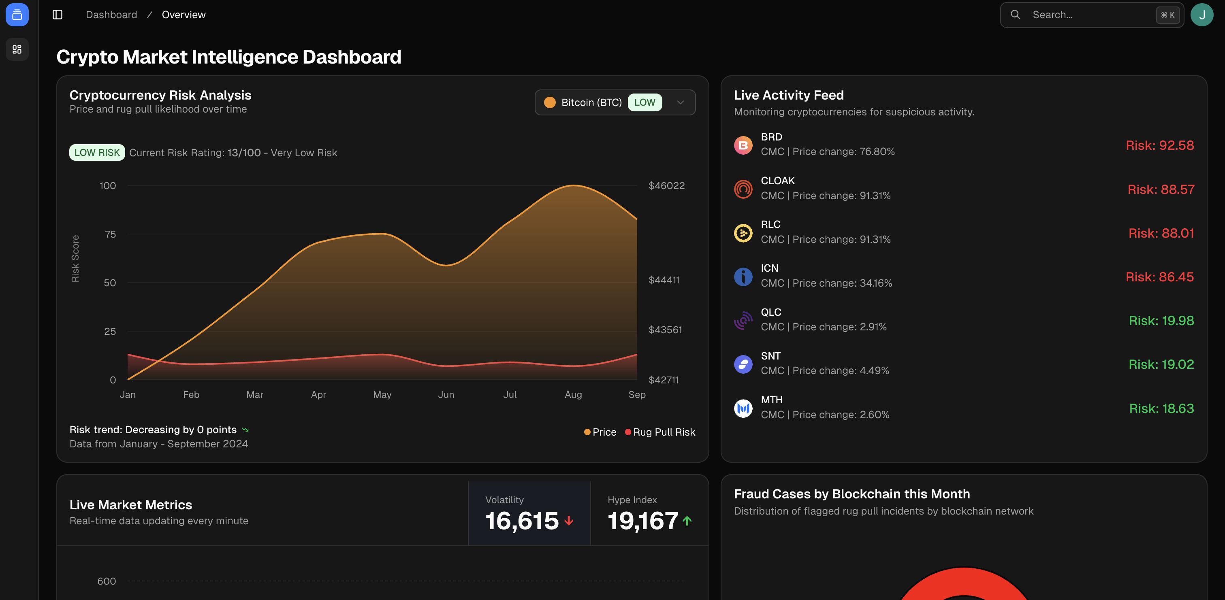Viewport: 1225px width, 600px height.
Task: Click the QLC coin icon
Action: click(743, 320)
